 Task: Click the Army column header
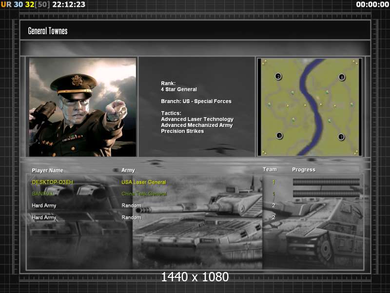point(128,170)
